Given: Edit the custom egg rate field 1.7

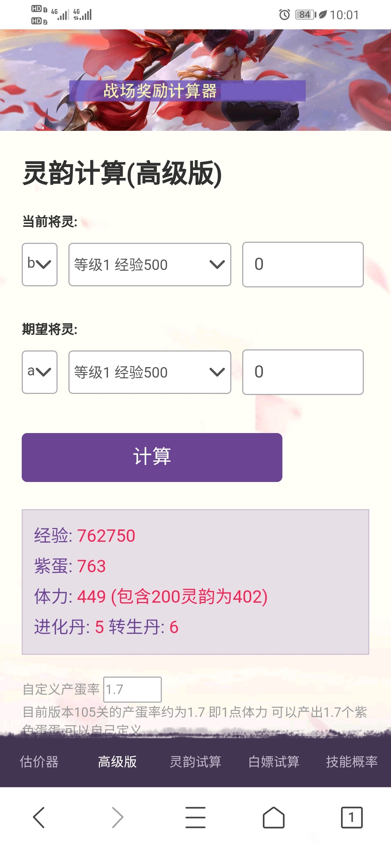Looking at the screenshot, I should [133, 689].
